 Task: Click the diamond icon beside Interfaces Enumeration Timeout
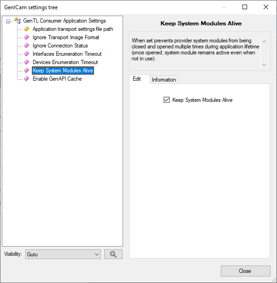point(26,54)
